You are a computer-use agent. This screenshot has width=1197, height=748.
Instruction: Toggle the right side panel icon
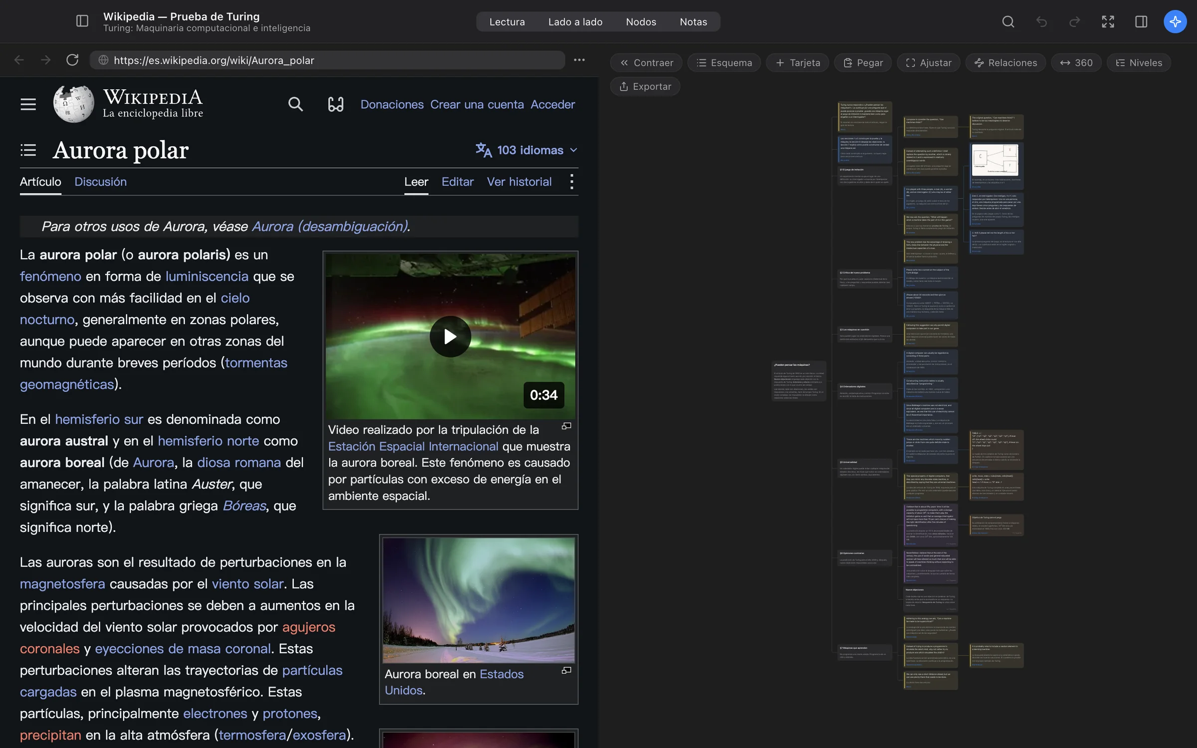point(1141,21)
